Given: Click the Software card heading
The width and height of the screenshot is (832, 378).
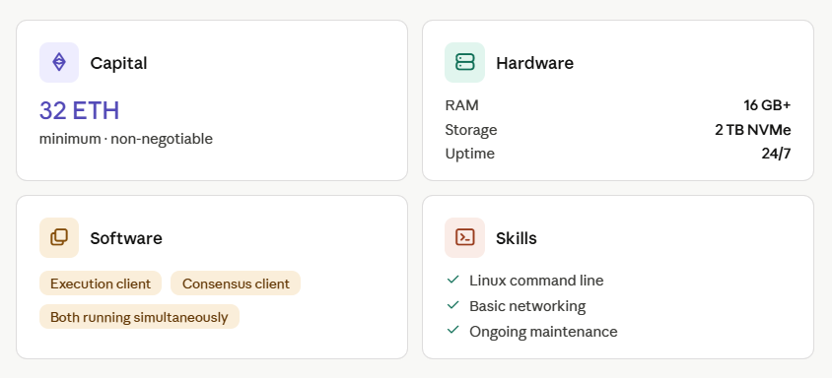Looking at the screenshot, I should [126, 238].
